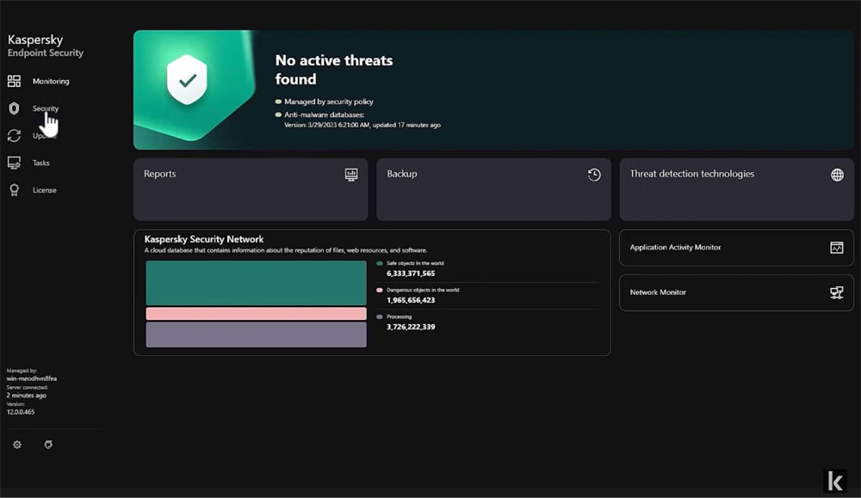861x498 pixels.
Task: Click the Backup history clock icon
Action: pos(594,175)
